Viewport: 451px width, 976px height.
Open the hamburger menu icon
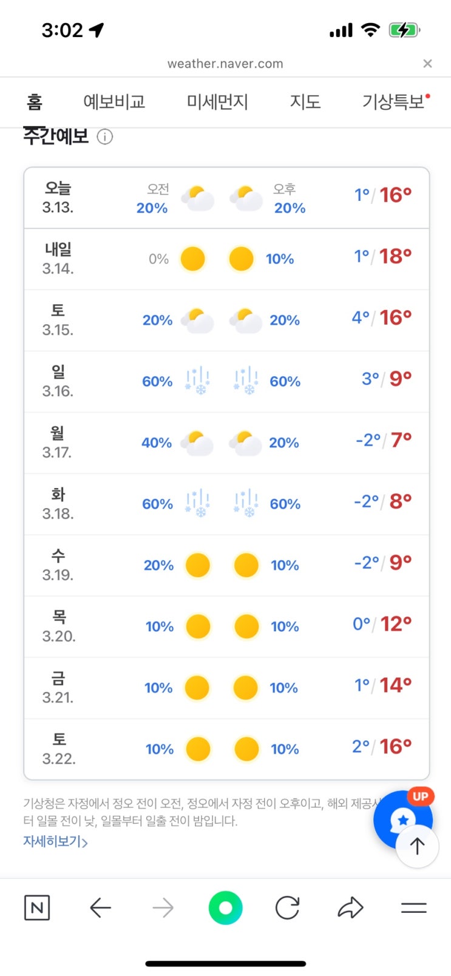[414, 908]
